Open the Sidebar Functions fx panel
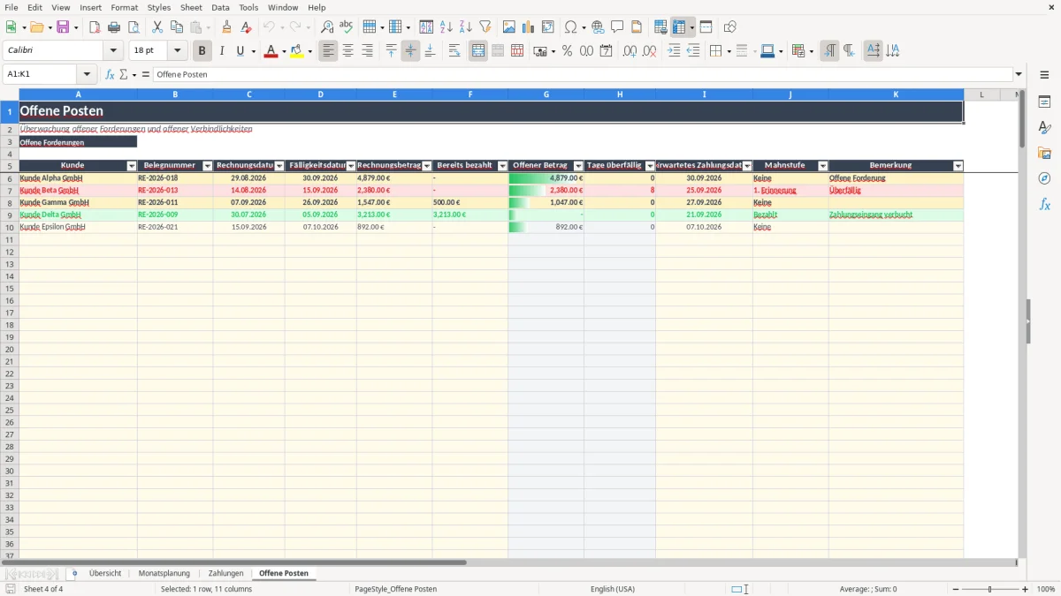Screen dimensions: 1061x596 1044,204
